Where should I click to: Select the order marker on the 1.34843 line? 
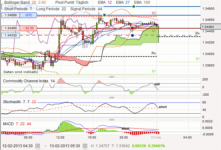134,7
